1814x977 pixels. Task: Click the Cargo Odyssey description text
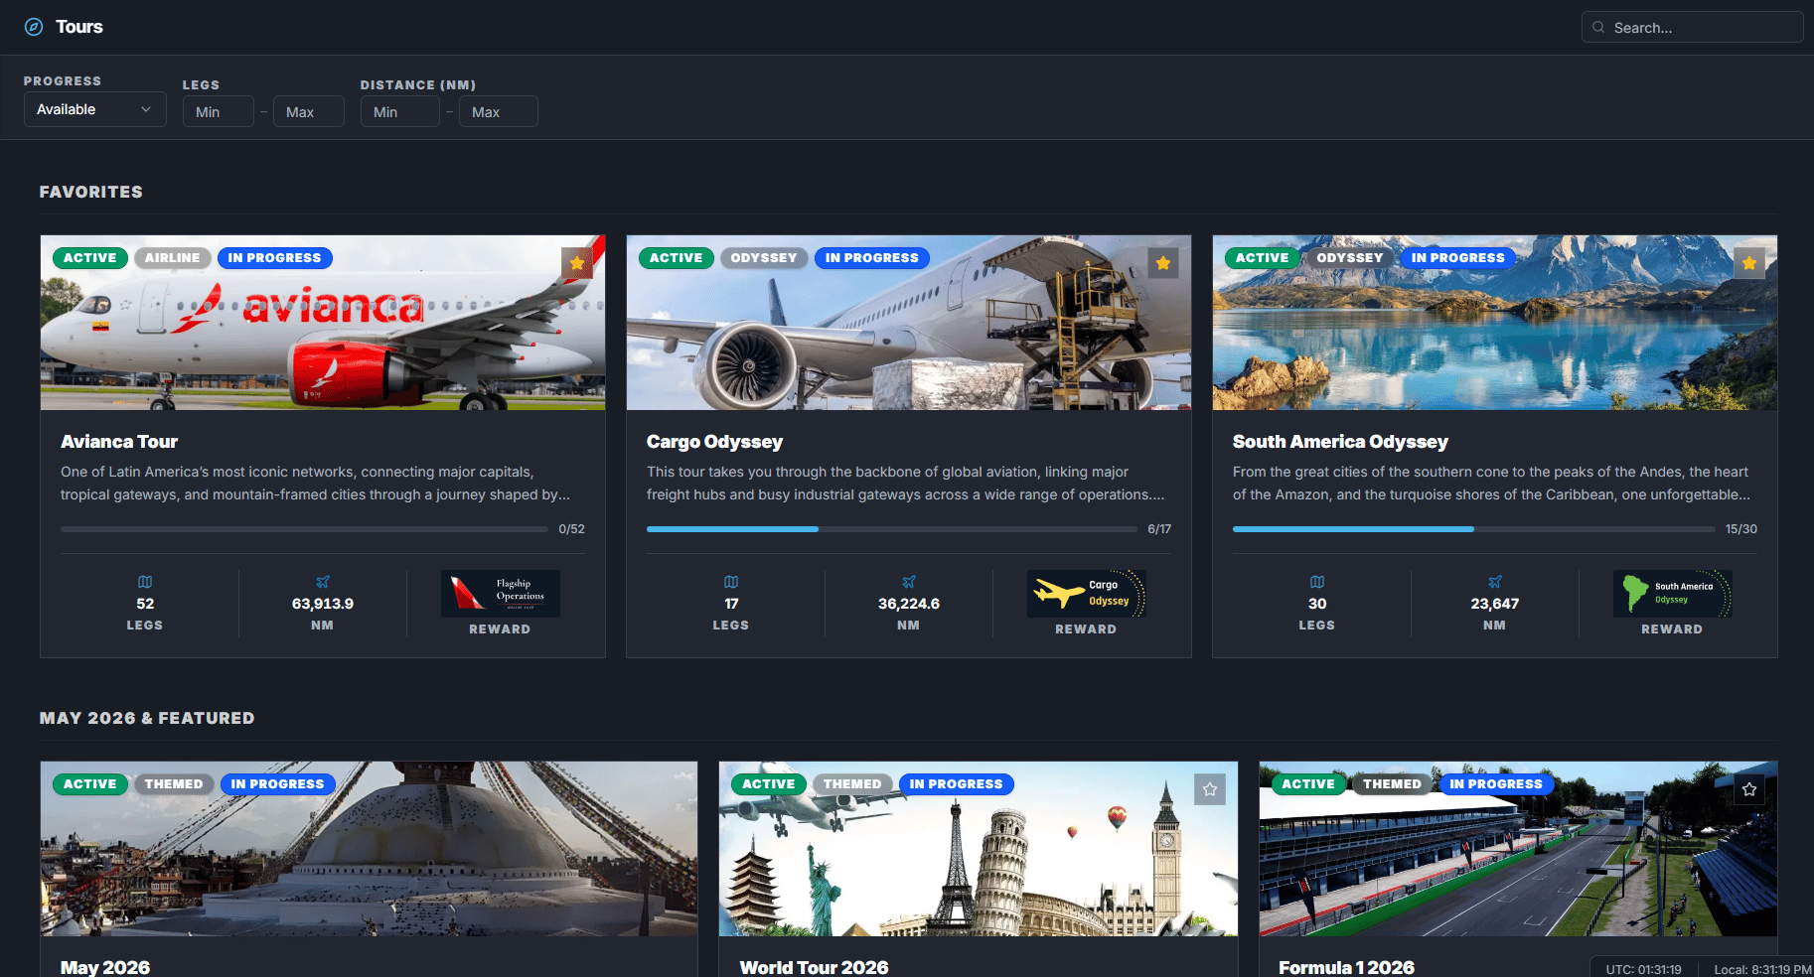(906, 484)
